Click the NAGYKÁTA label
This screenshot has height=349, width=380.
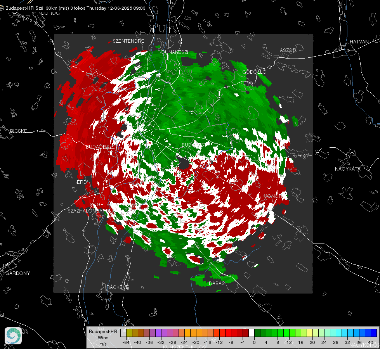[x=348, y=169]
